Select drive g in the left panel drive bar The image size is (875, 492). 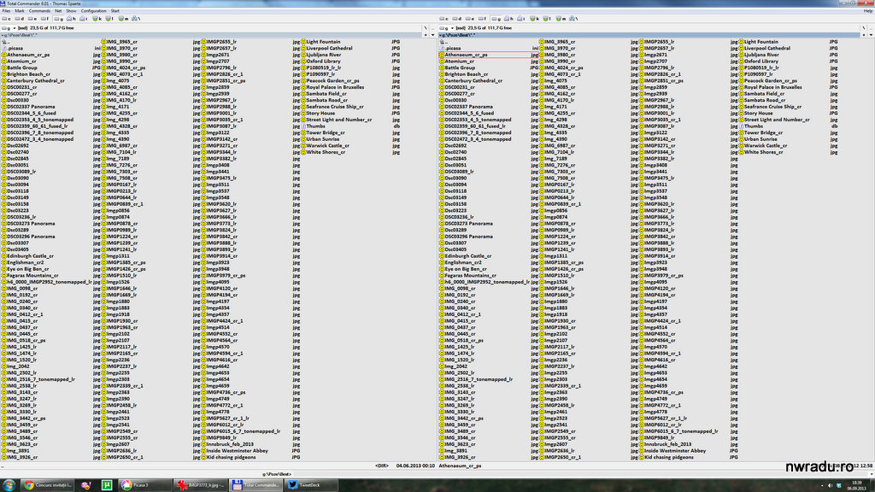coord(59,19)
